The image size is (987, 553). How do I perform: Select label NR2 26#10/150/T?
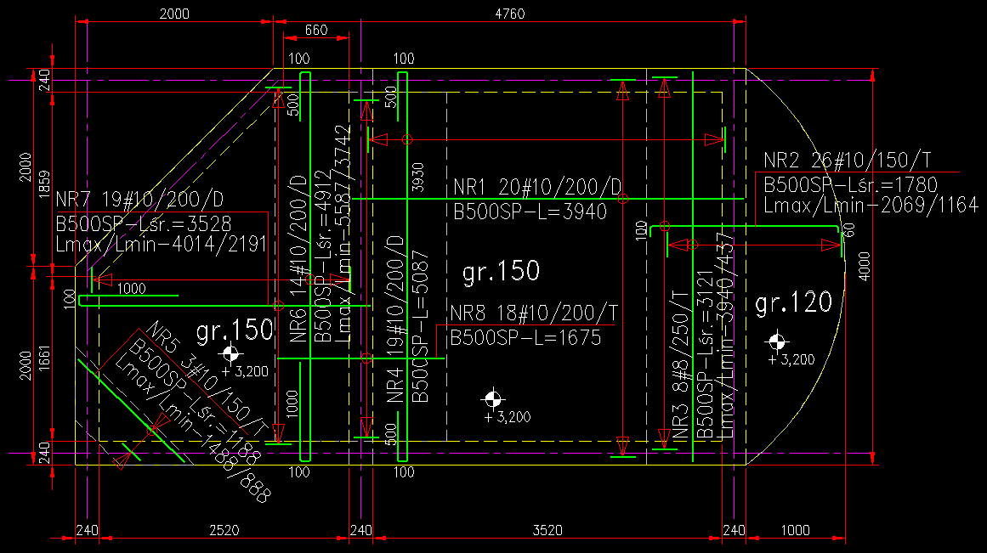(x=848, y=160)
